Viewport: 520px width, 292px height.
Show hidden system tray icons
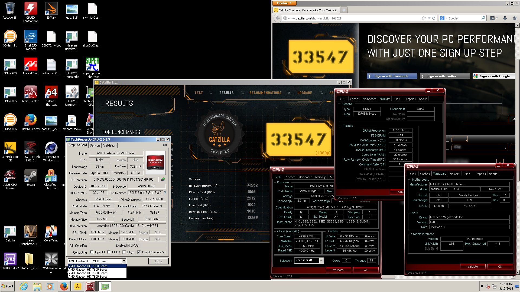point(482,286)
